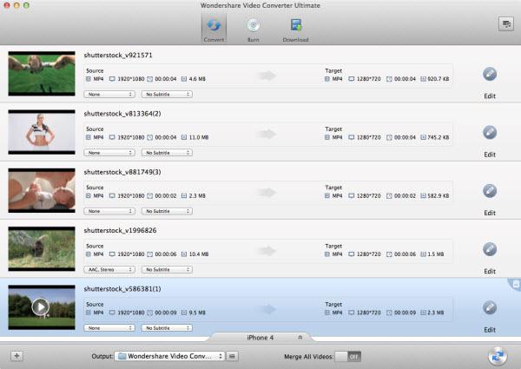Edit video shutterstock_v1996826 with pencil icon
Image resolution: width=521 pixels, height=369 pixels.
click(x=490, y=249)
